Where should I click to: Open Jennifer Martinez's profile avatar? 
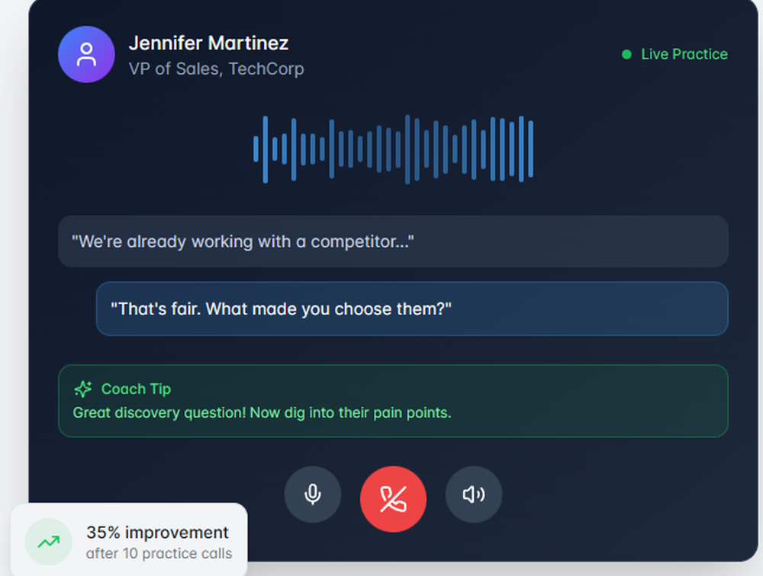[x=85, y=54]
